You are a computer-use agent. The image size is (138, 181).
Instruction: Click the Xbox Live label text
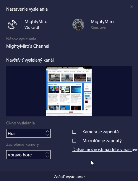98,28
